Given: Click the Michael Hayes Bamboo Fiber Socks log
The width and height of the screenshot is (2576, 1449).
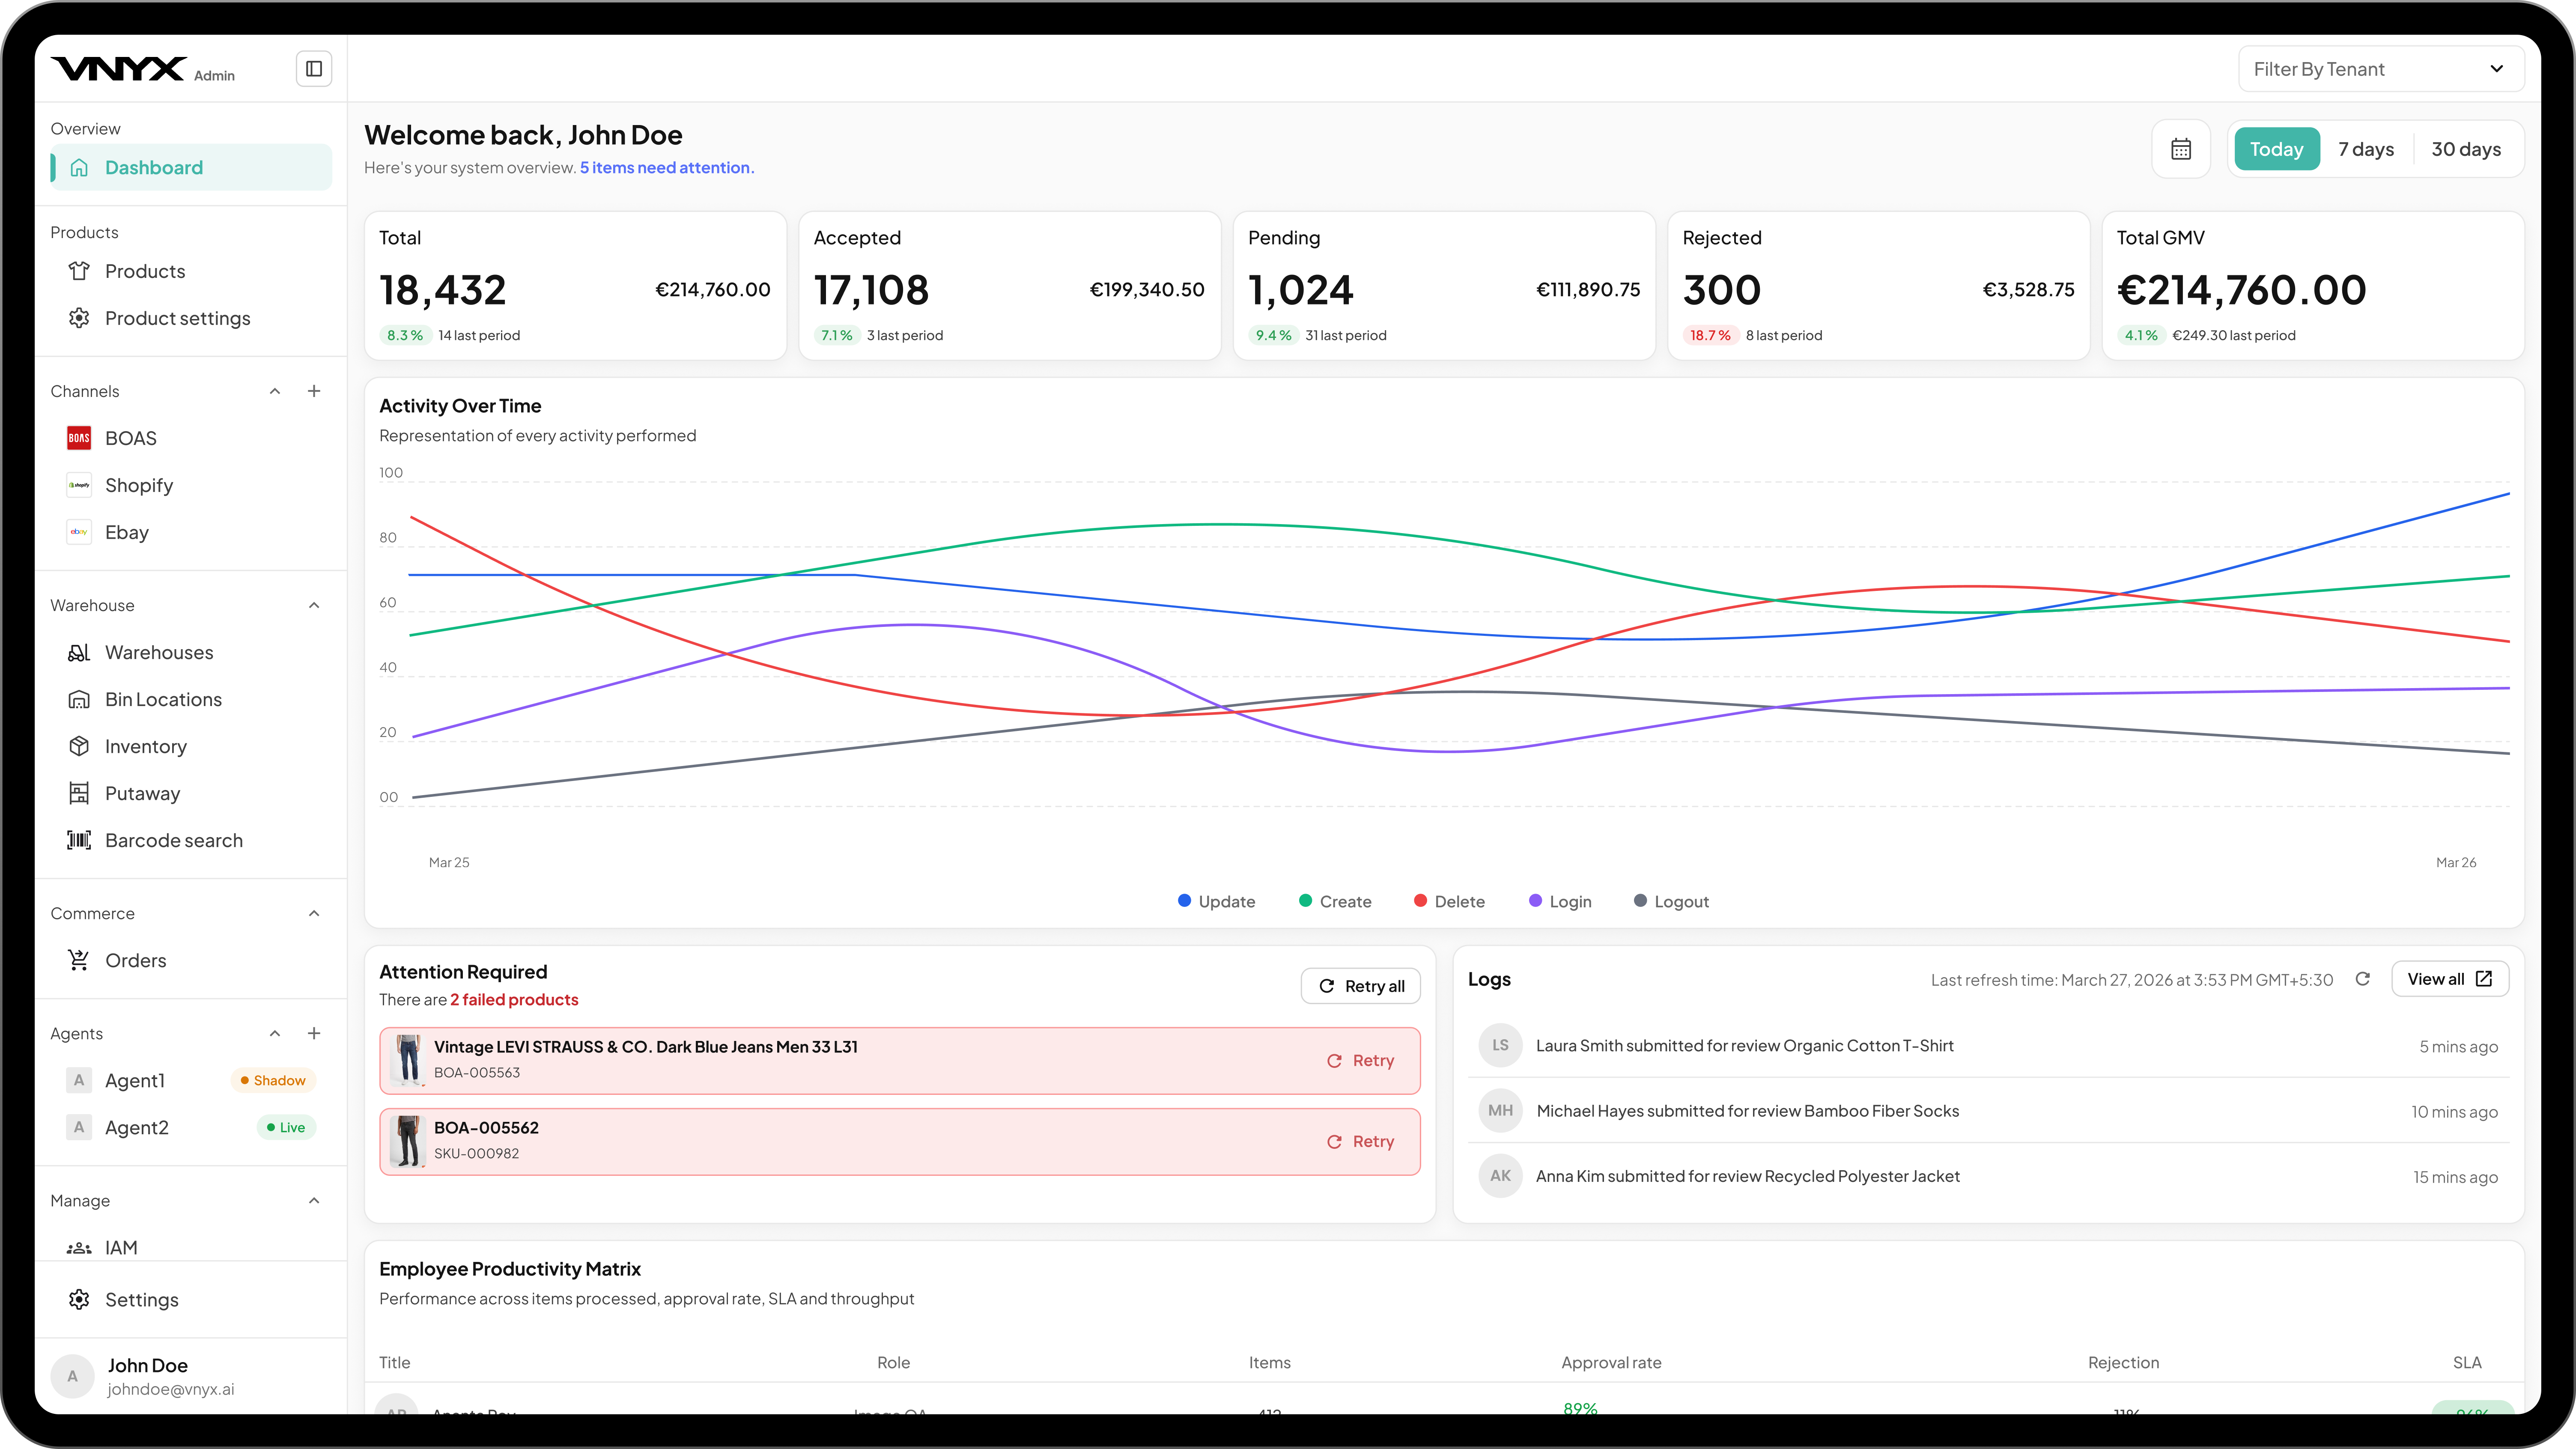Looking at the screenshot, I should pyautogui.click(x=1988, y=1111).
